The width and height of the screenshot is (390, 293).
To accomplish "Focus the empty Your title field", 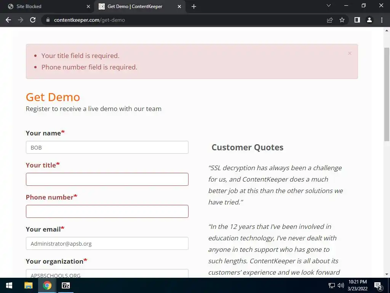I will point(107,179).
